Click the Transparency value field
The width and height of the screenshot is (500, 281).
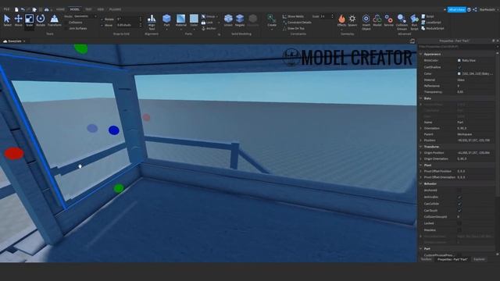coord(476,92)
